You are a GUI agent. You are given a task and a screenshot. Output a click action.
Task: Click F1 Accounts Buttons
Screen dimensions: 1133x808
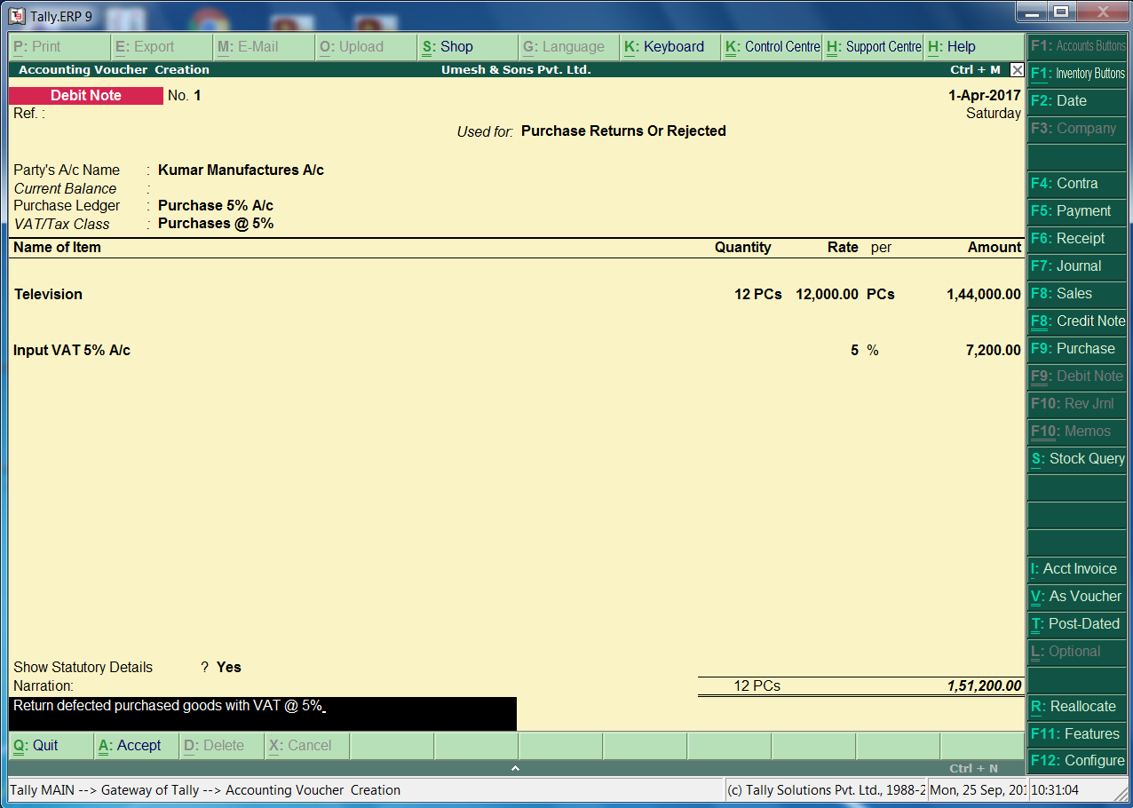click(x=1077, y=46)
